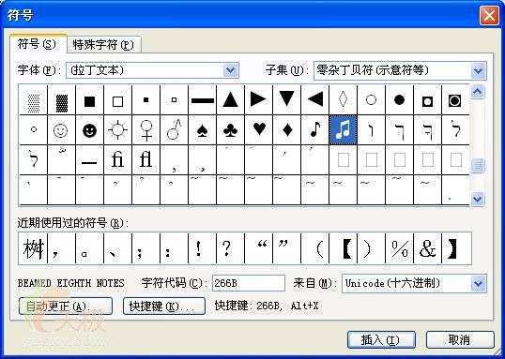Viewport: 505px width, 359px height.
Task: Choose the sun with rays symbol
Action: tap(117, 130)
